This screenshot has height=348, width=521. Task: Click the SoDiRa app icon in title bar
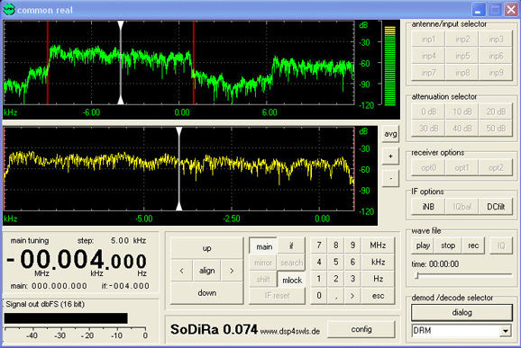pyautogui.click(x=9, y=10)
